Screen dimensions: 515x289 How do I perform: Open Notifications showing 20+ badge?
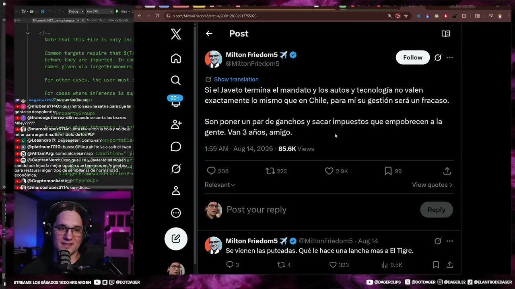click(176, 101)
